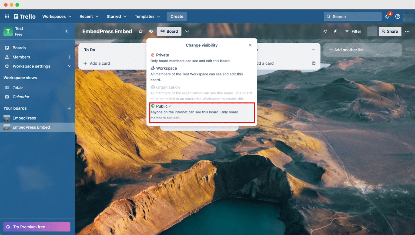Image resolution: width=415 pixels, height=235 pixels.
Task: Click the Filter control on the board header
Action: (353, 31)
